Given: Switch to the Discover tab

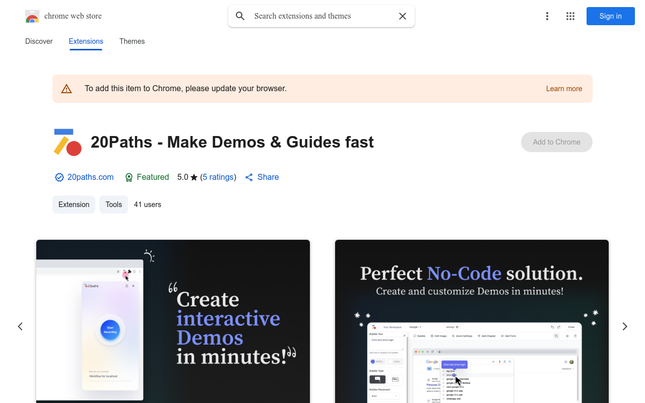Looking at the screenshot, I should pos(39,41).
